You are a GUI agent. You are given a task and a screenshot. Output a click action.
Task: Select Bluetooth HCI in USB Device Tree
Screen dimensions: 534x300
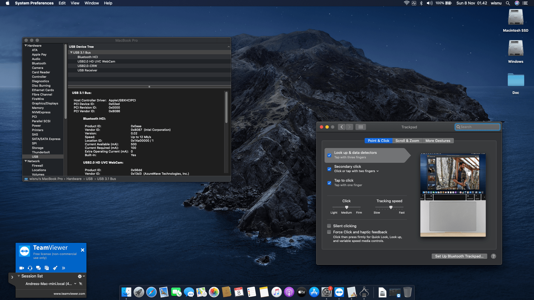point(88,57)
